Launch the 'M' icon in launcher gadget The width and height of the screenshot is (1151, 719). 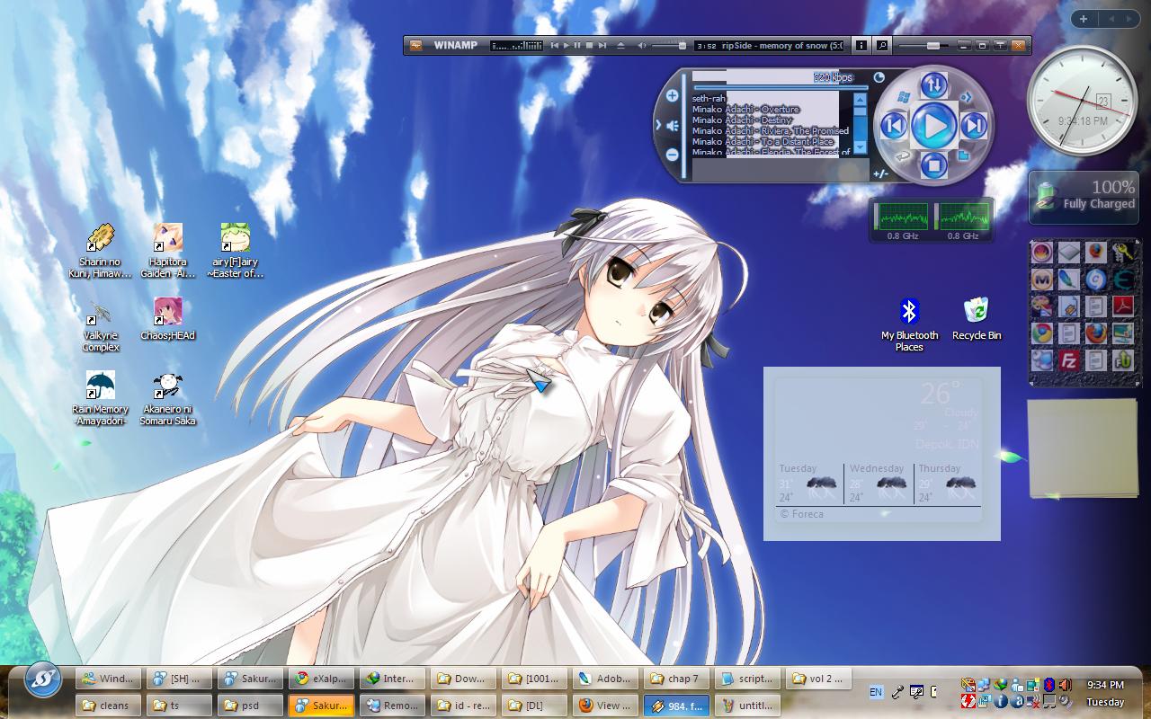tap(1042, 280)
